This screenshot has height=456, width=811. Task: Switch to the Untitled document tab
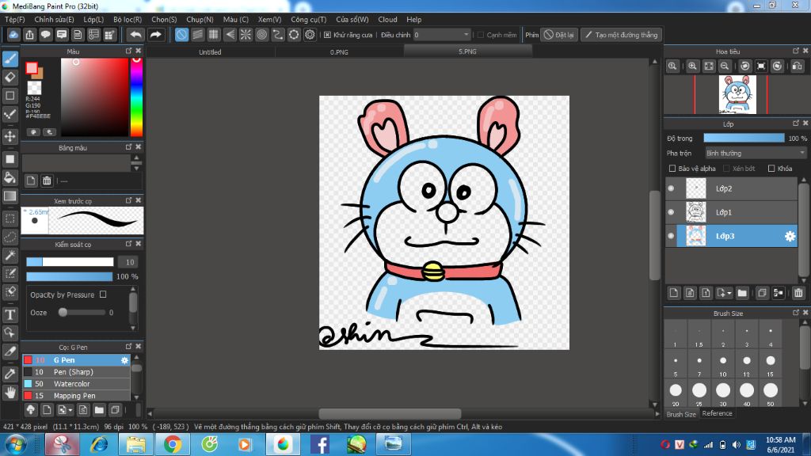coord(210,51)
